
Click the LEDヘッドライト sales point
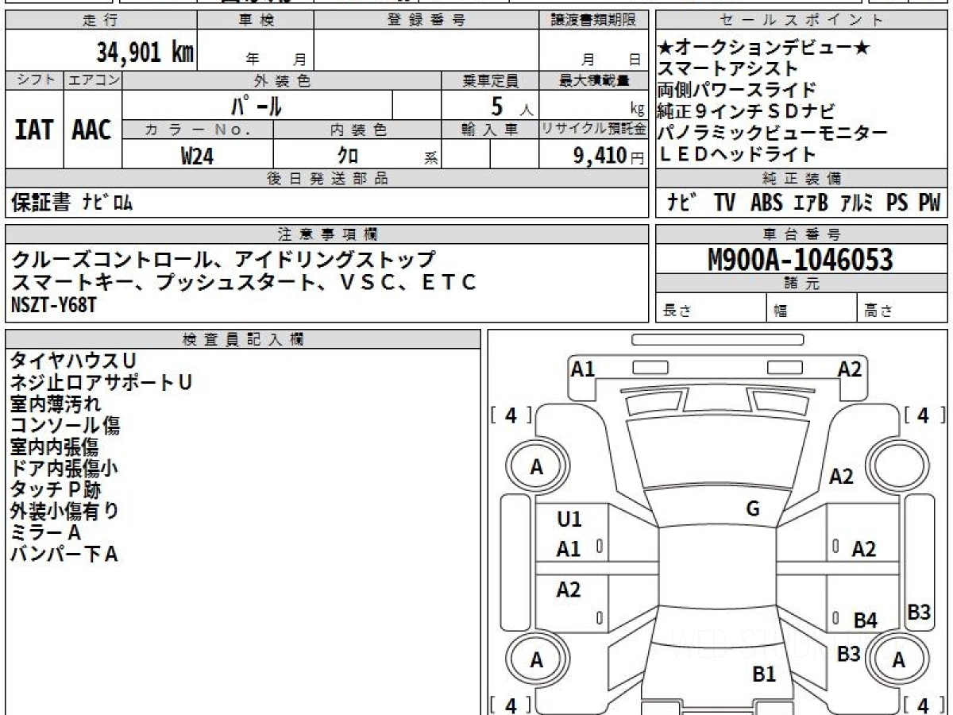point(737,154)
